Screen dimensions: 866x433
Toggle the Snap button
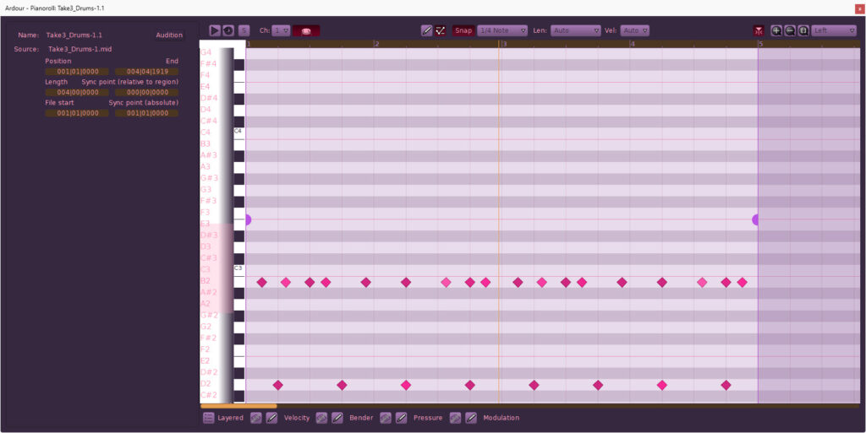tap(463, 30)
